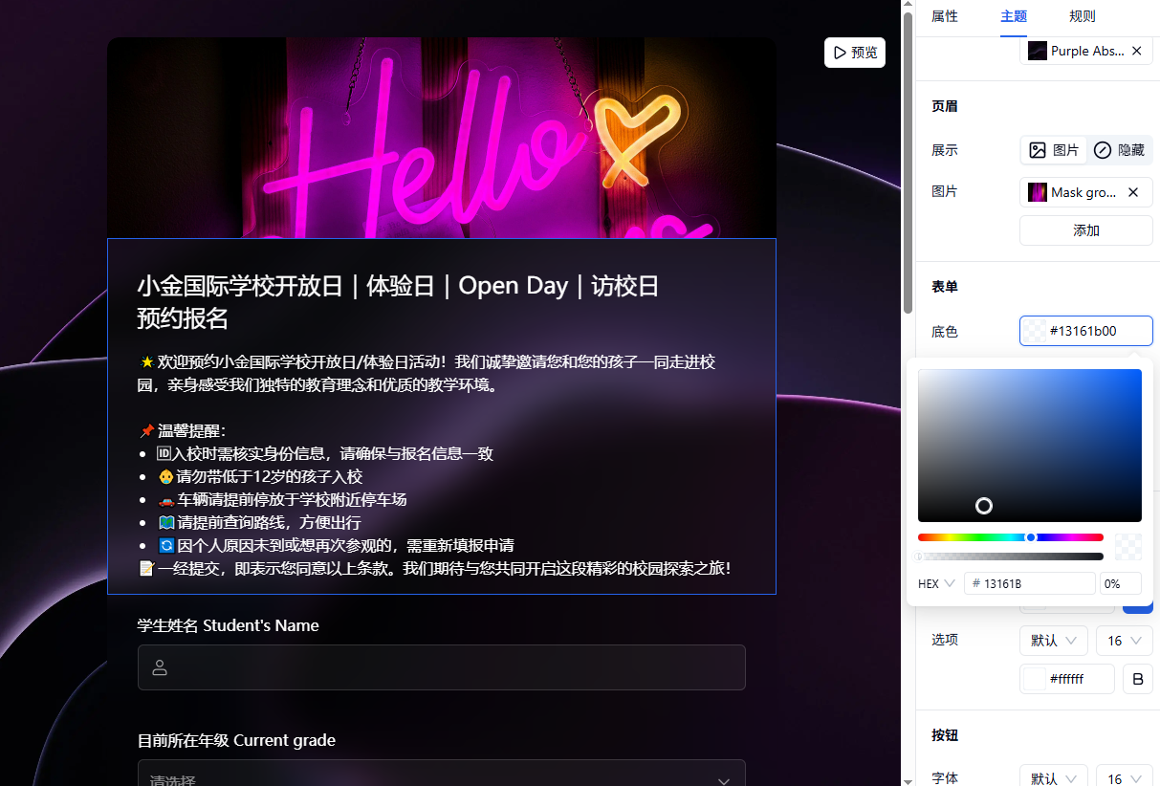Viewport: 1160px width, 786px height.
Task: Switch to the 属性 tab
Action: coord(944,16)
